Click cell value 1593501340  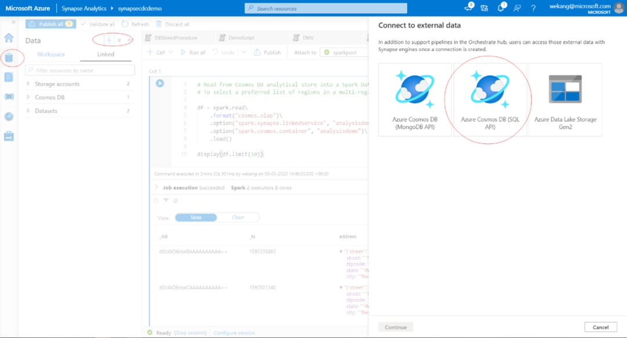pos(262,287)
